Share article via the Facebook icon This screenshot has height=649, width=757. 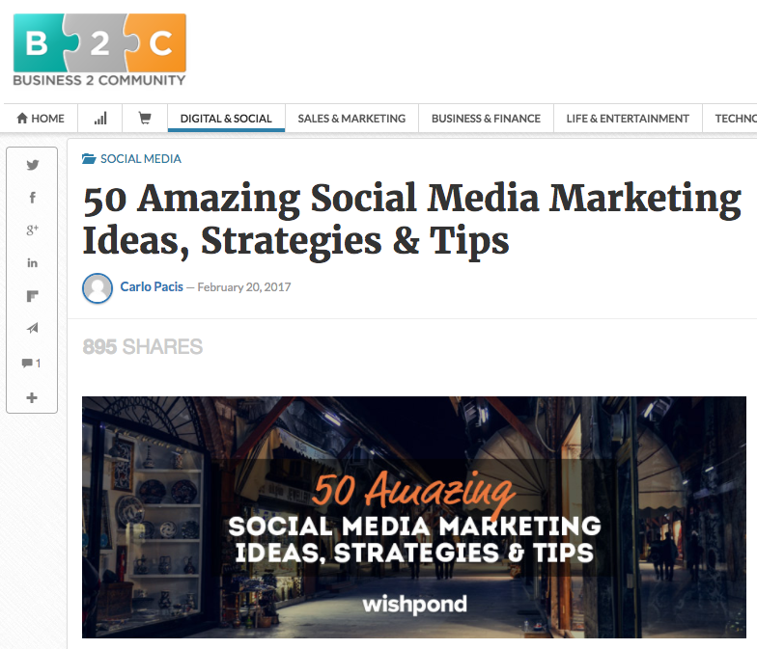pos(33,197)
